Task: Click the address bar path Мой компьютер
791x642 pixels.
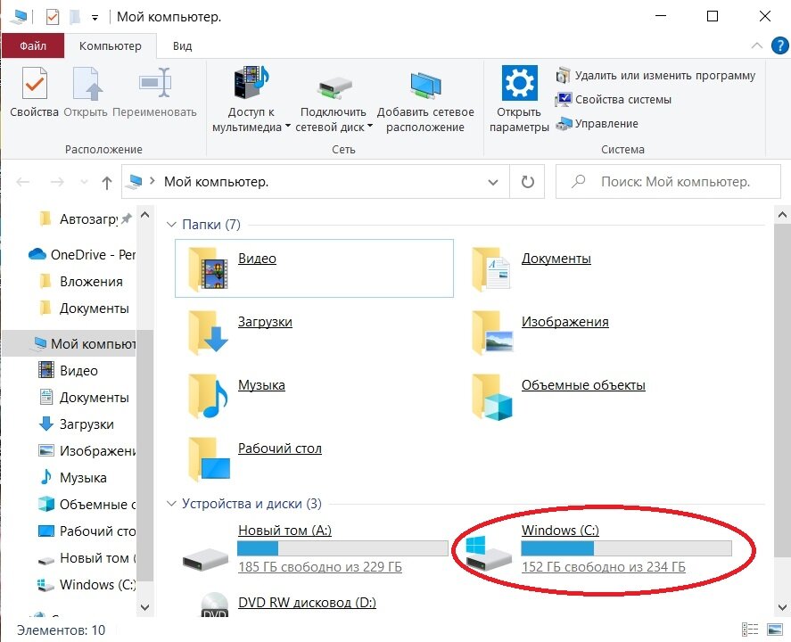Action: pyautogui.click(x=217, y=182)
